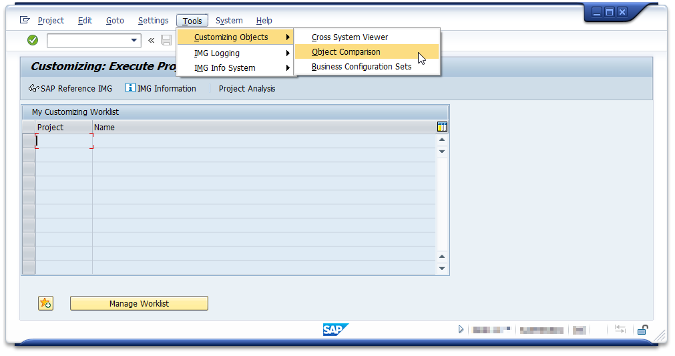Click the bottom scroll-down arrow of worklist
675x356 pixels.
[x=442, y=269]
